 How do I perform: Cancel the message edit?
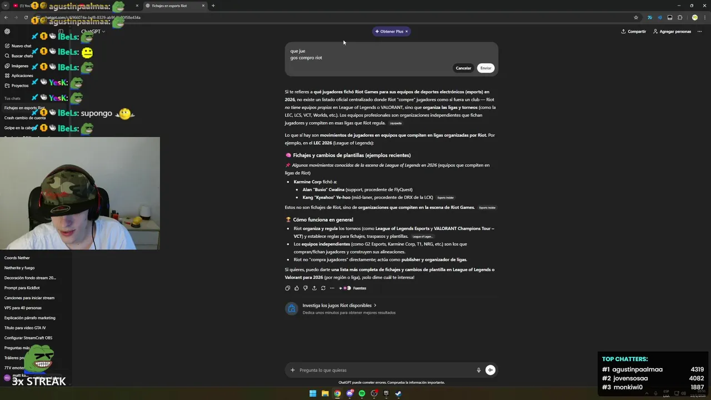(463, 68)
